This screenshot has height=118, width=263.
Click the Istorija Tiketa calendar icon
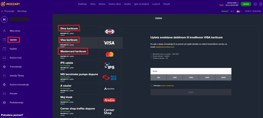4,76
